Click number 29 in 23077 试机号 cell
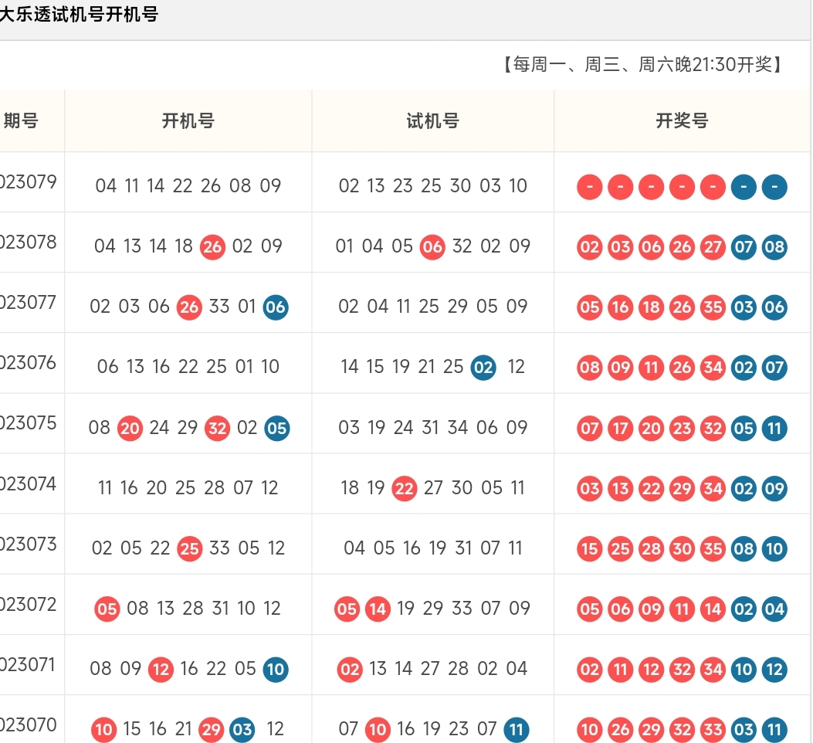The image size is (813, 743). pyautogui.click(x=458, y=306)
